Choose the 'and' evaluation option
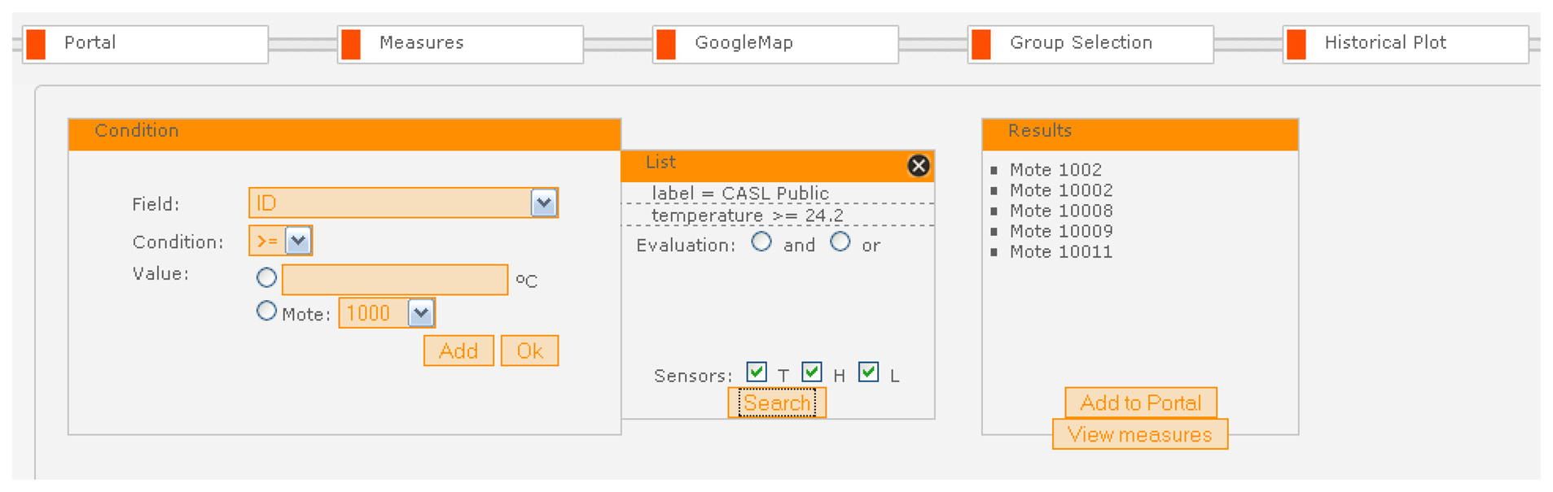This screenshot has height=492, width=1553. click(761, 242)
